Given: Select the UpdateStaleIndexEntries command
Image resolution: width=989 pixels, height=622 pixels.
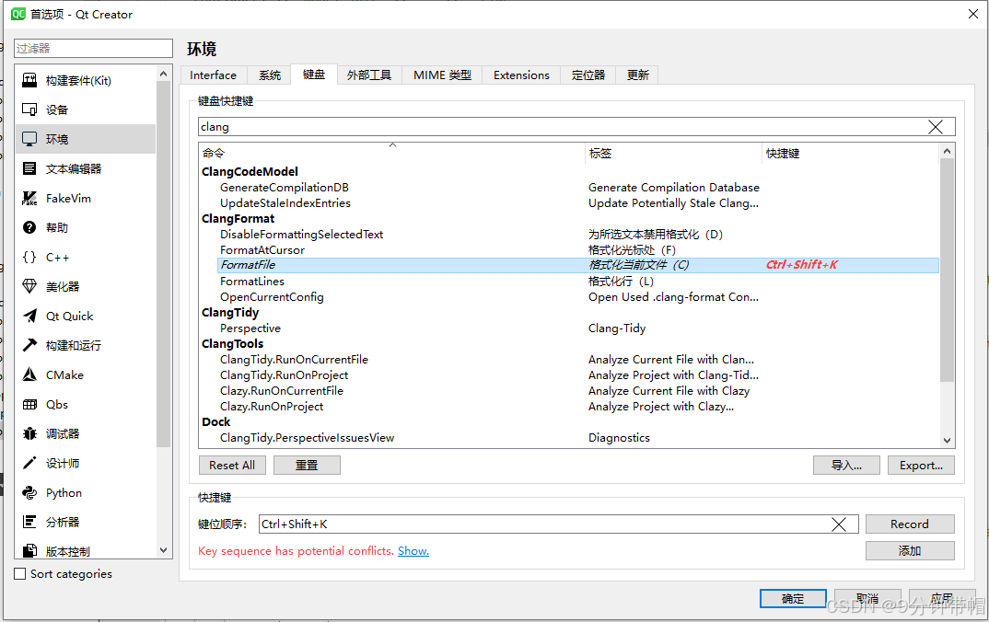Looking at the screenshot, I should coord(285,203).
